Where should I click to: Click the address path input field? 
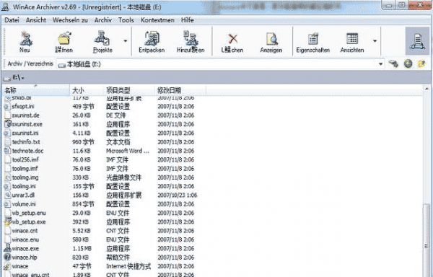coord(216,64)
